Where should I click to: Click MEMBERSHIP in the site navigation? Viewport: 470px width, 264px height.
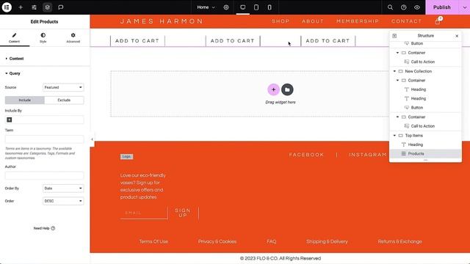358,21
